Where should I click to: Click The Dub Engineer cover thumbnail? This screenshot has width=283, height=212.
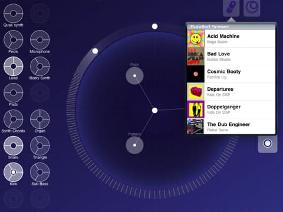click(196, 127)
